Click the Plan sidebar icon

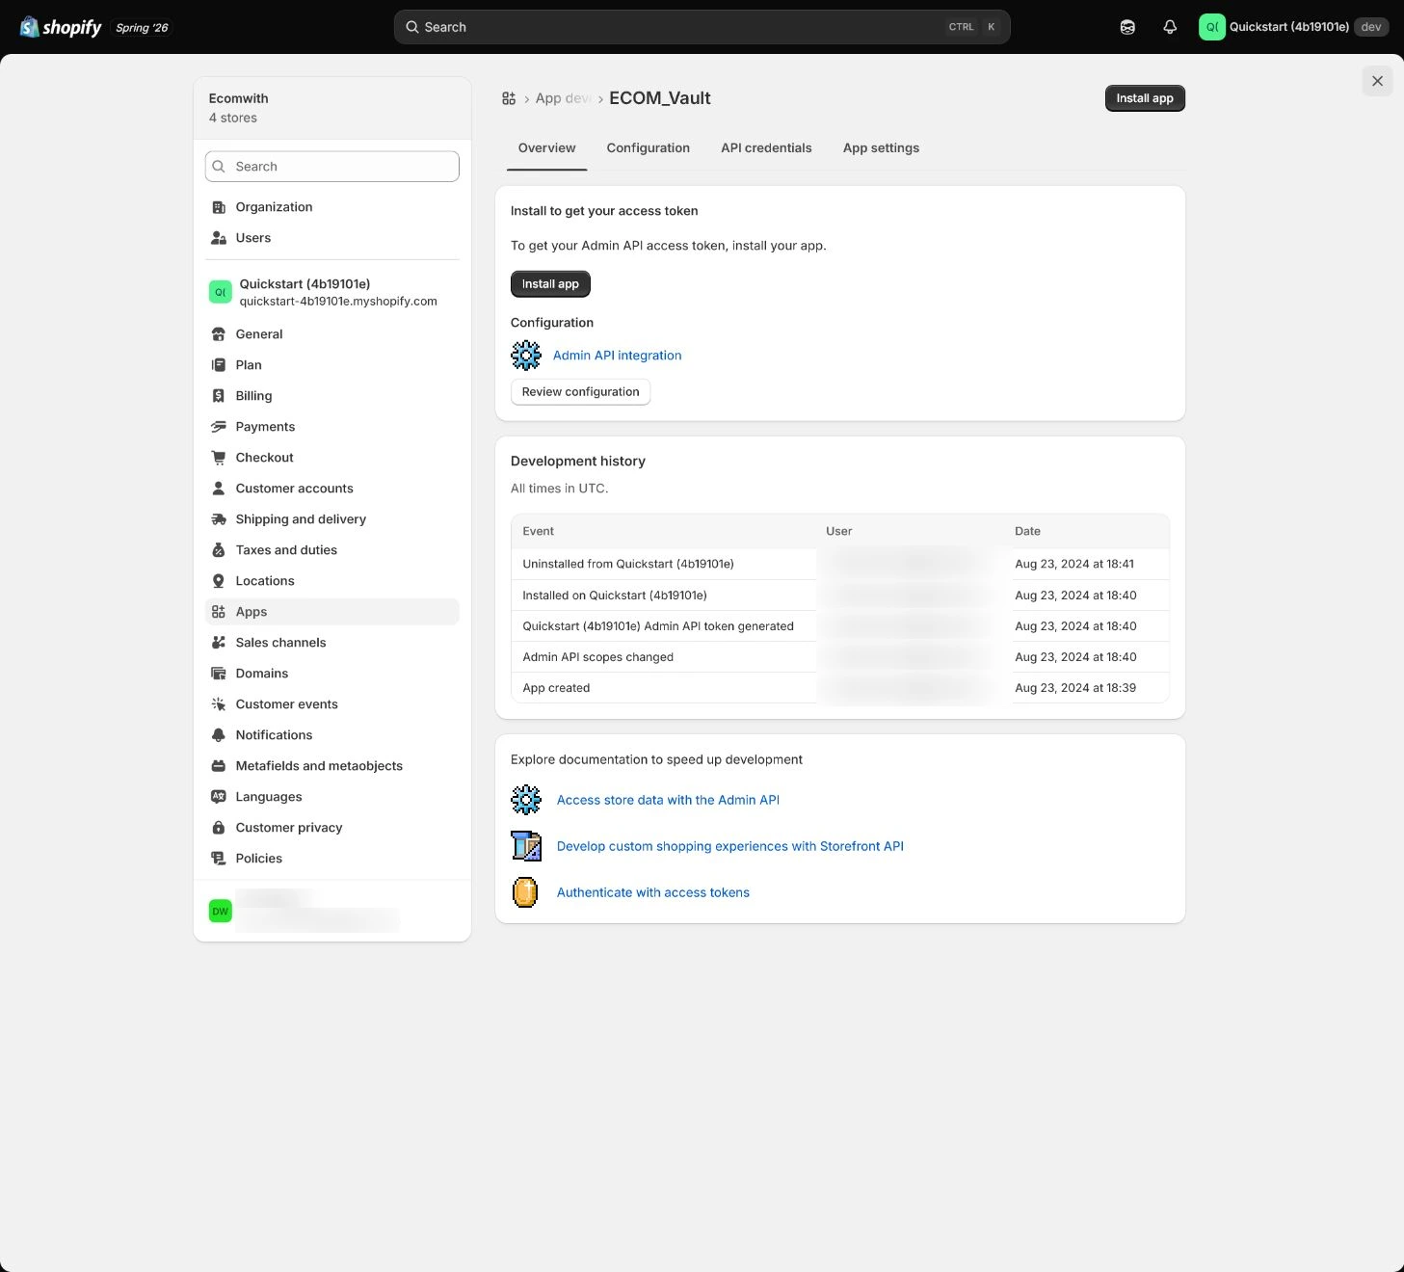pos(219,365)
